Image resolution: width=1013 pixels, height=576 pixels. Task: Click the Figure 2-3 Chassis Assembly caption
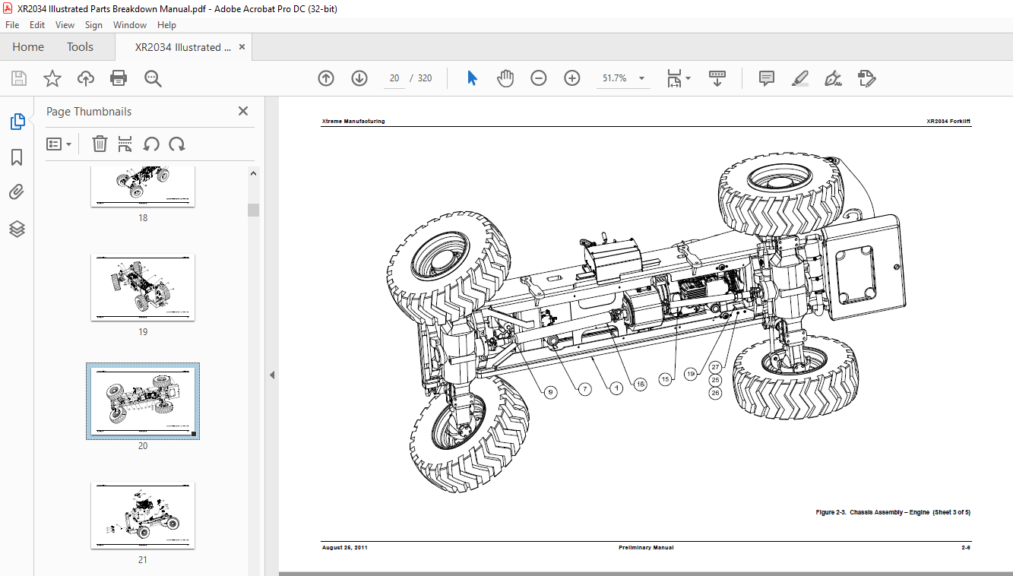pos(893,512)
